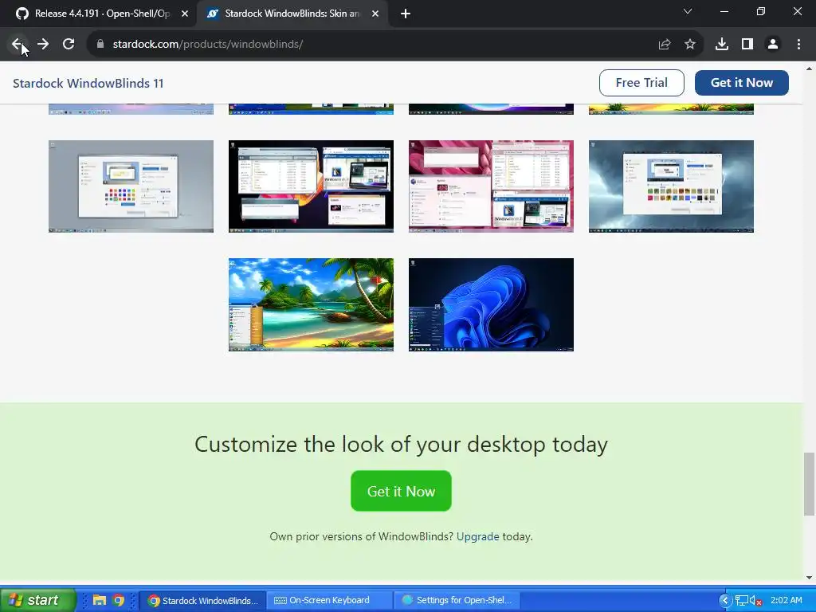816x612 pixels.
Task: Open the tab search chevron
Action: [688, 11]
